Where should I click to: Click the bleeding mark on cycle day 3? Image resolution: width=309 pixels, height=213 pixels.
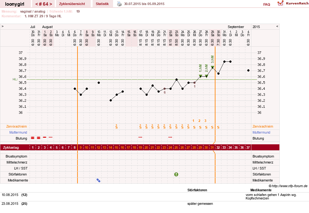tap(45, 137)
